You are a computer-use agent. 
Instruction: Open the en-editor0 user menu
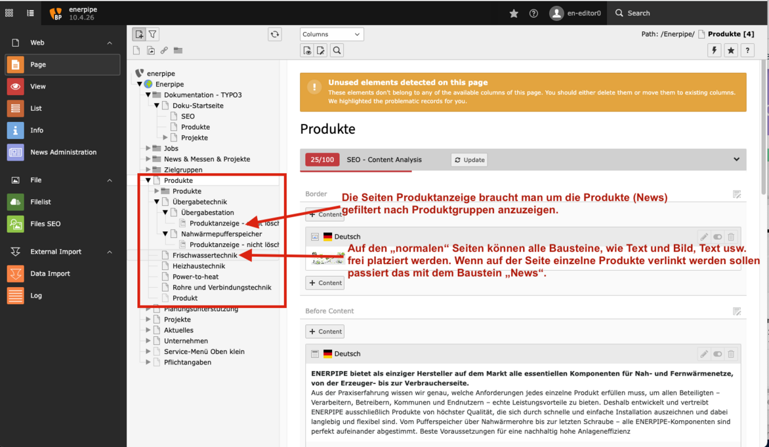[575, 13]
